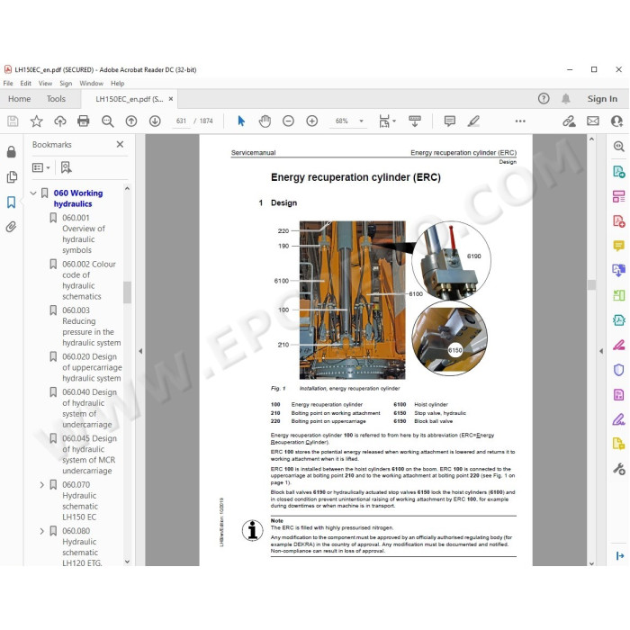Viewport: 630px width, 630px height.
Task: Open the View menu
Action: (45, 83)
